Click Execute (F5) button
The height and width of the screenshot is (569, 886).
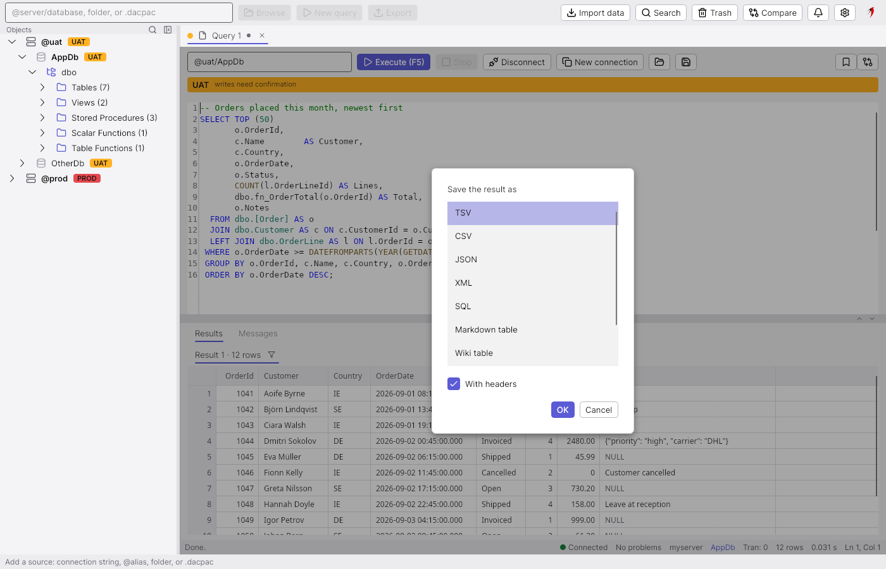coord(394,62)
